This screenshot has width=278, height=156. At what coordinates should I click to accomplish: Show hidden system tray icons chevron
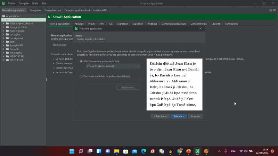(x=219, y=151)
